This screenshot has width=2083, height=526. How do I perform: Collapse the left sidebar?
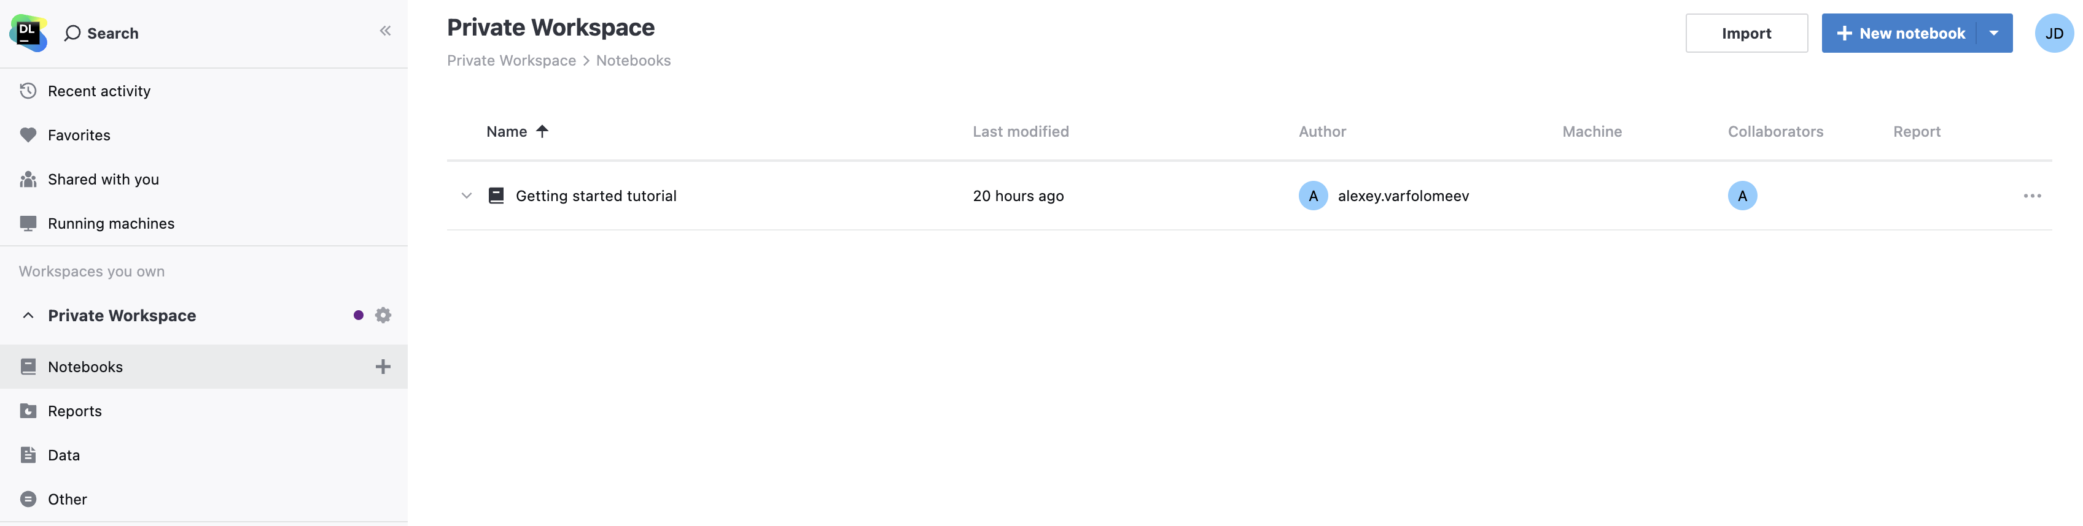(386, 30)
